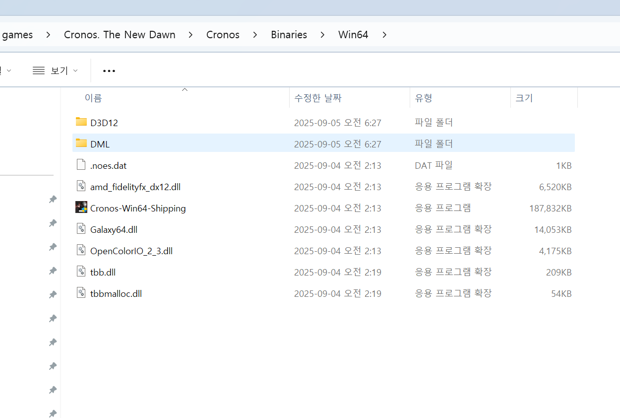Expand chevron after games breadcrumb
This screenshot has height=418, width=620.
pyautogui.click(x=48, y=35)
